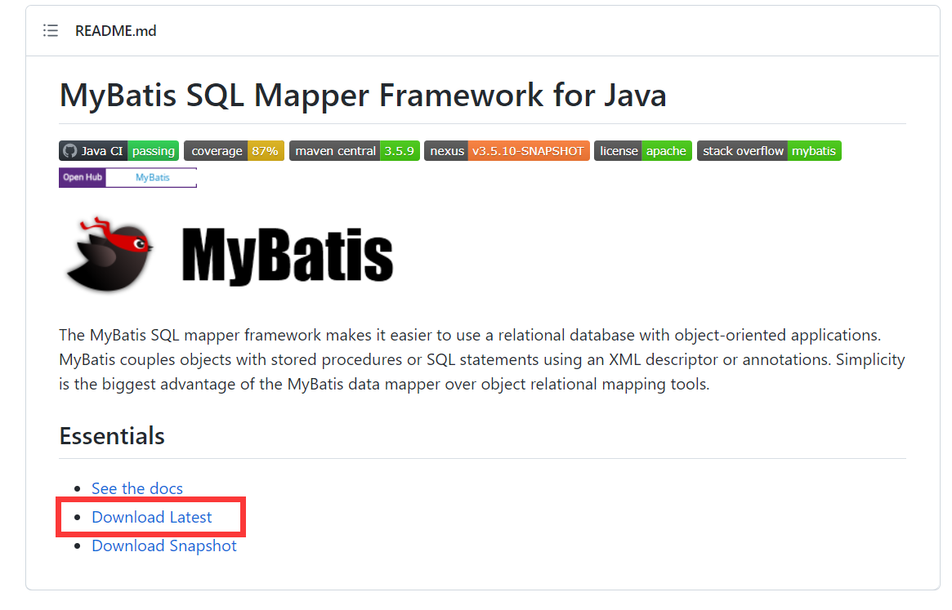Click the nexus v3.5.10-SNAPSHOT badge
Viewport: 952px width, 610px height.
coord(507,150)
